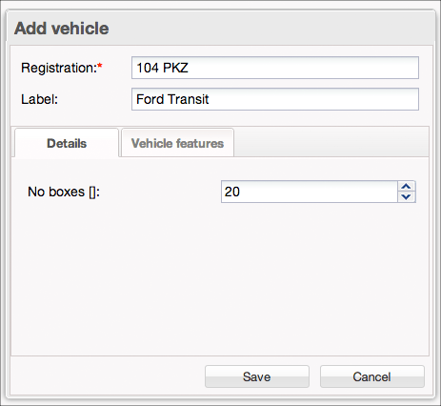Click the Label field caption text
441x406 pixels.
click(39, 99)
